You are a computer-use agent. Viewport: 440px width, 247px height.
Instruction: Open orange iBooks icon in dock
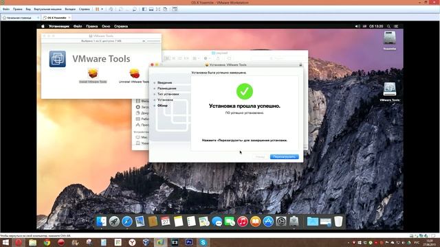click(255, 222)
